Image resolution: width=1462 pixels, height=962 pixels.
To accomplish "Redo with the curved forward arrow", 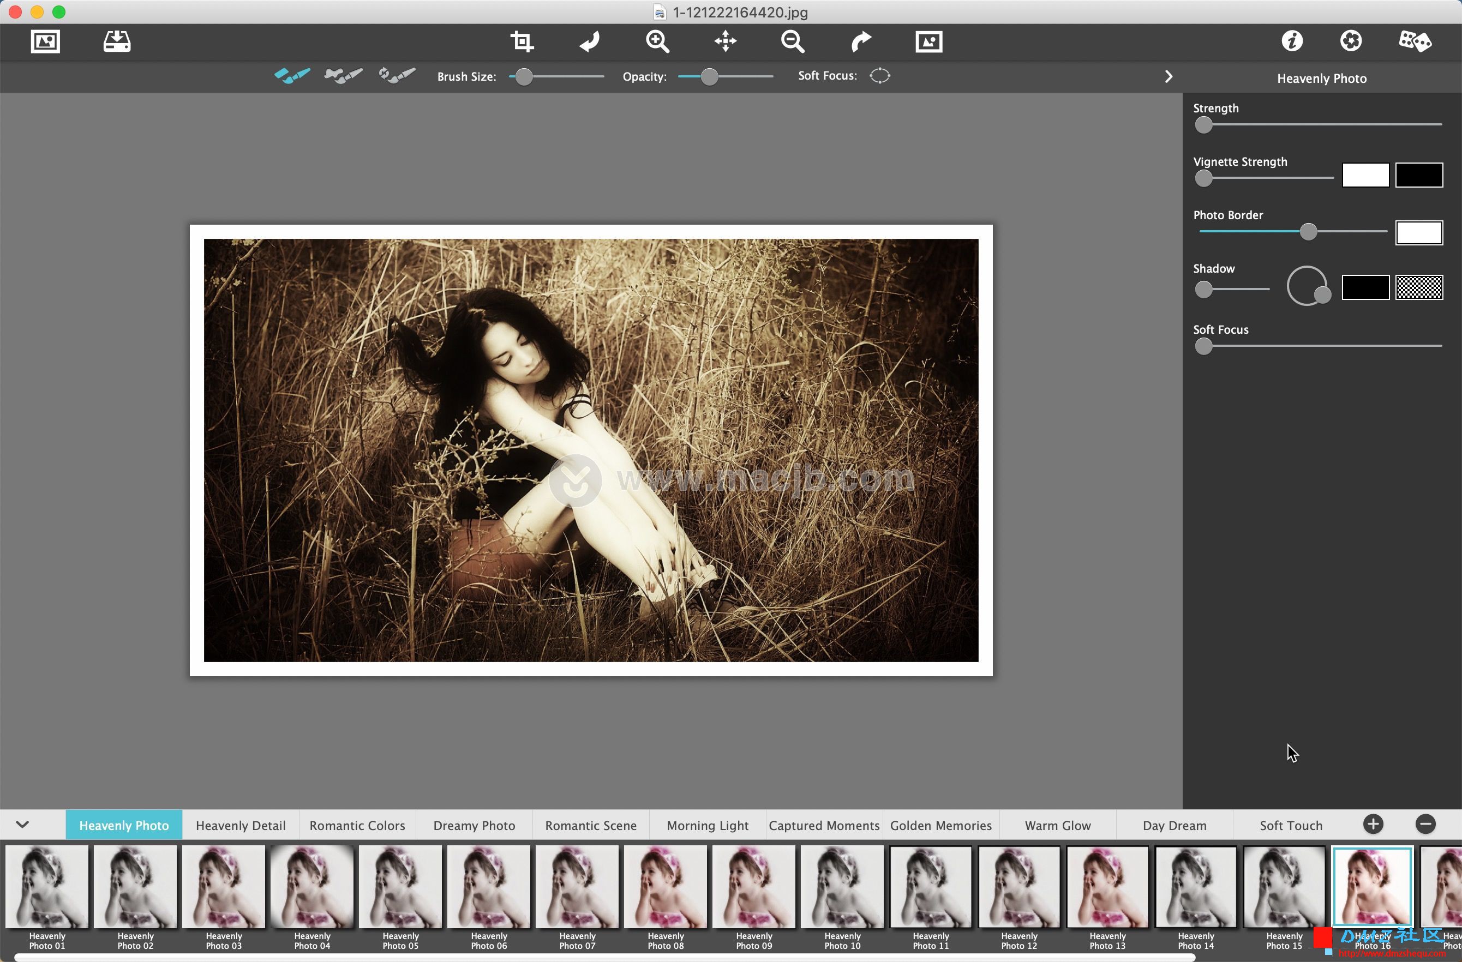I will [861, 42].
